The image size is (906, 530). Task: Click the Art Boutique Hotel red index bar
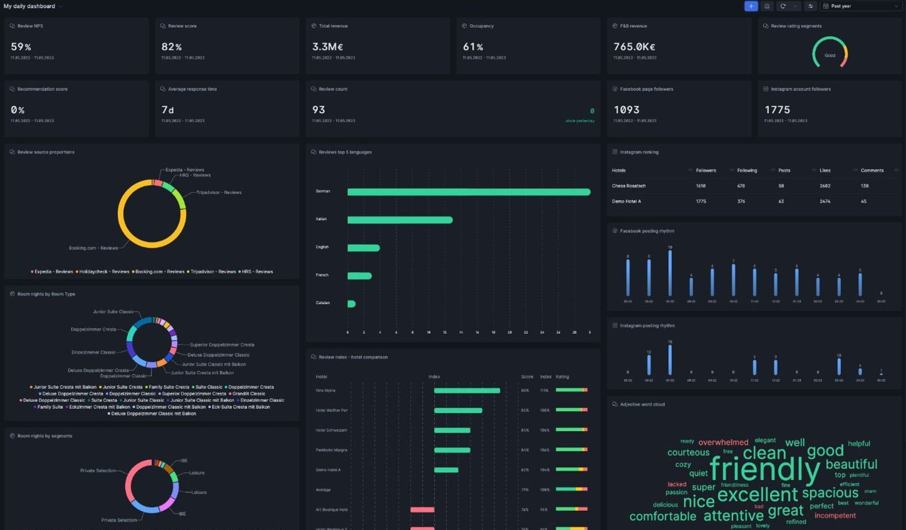tap(422, 510)
